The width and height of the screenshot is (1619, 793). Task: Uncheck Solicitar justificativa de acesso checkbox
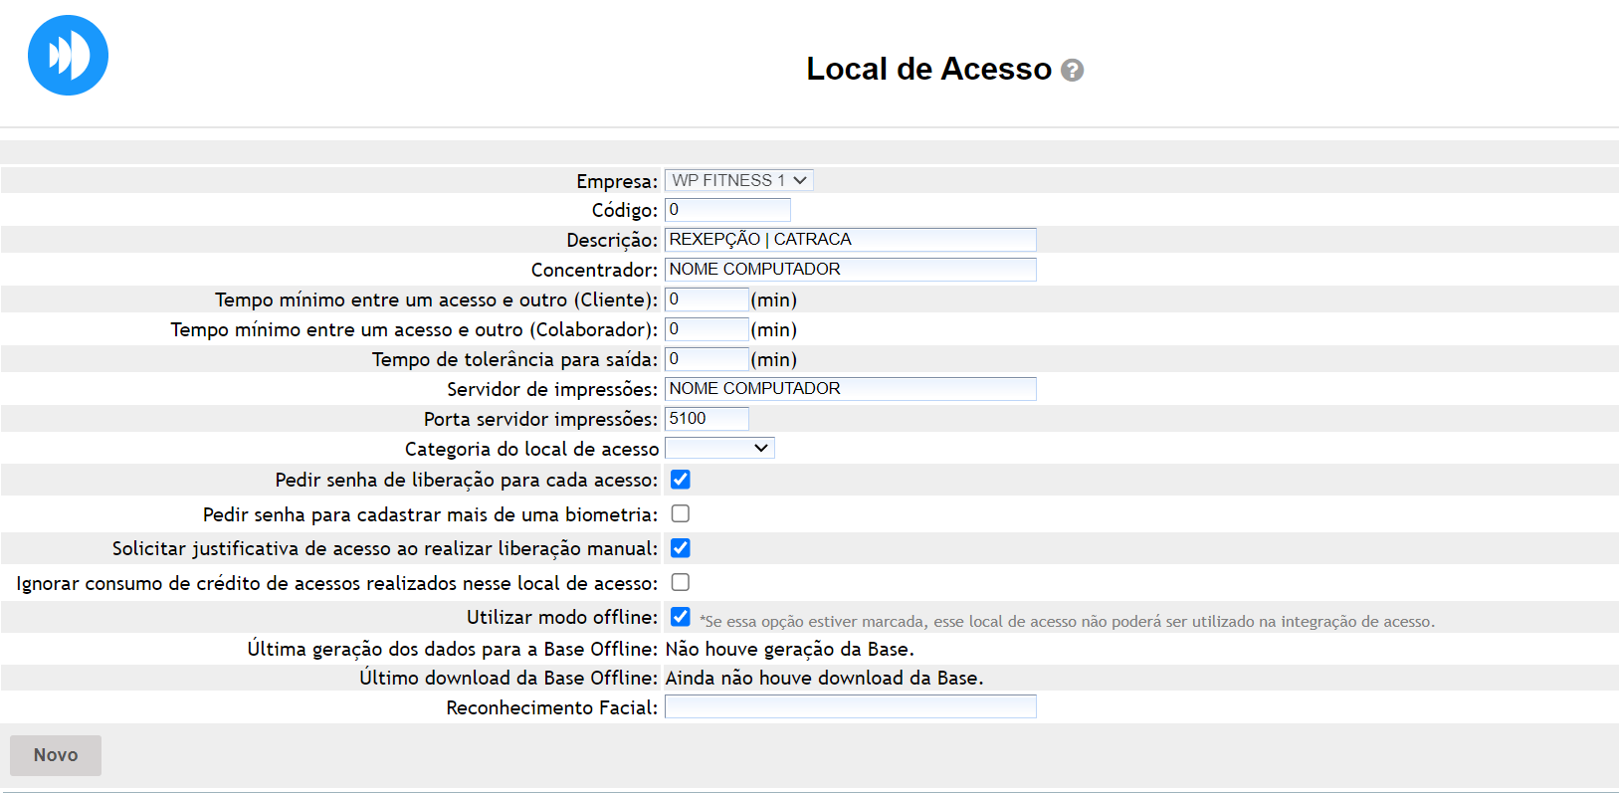pos(681,548)
